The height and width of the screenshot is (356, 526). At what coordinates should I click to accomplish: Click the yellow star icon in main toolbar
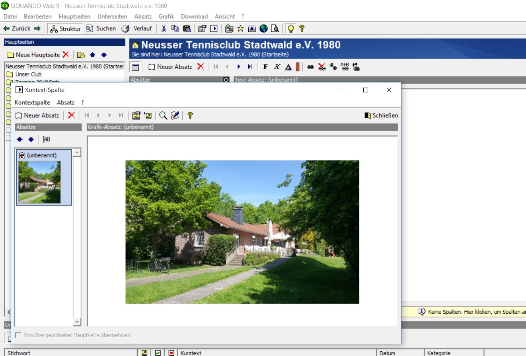240,29
